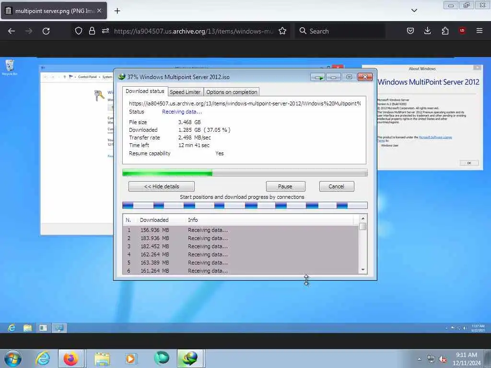Save page to Pocket
This screenshot has height=368, width=491.
(410, 31)
